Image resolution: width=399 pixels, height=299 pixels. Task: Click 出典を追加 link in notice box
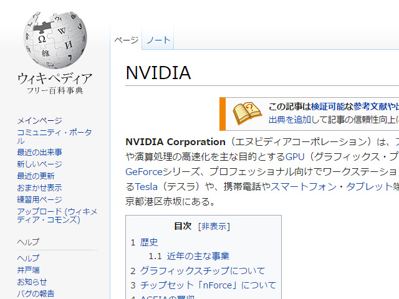point(290,120)
